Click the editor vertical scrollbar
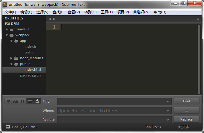Viewport: 204px width, 133px height. click(x=199, y=60)
